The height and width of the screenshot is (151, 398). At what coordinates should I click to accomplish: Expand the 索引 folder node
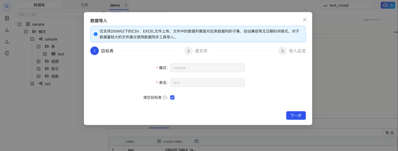(x=38, y=69)
